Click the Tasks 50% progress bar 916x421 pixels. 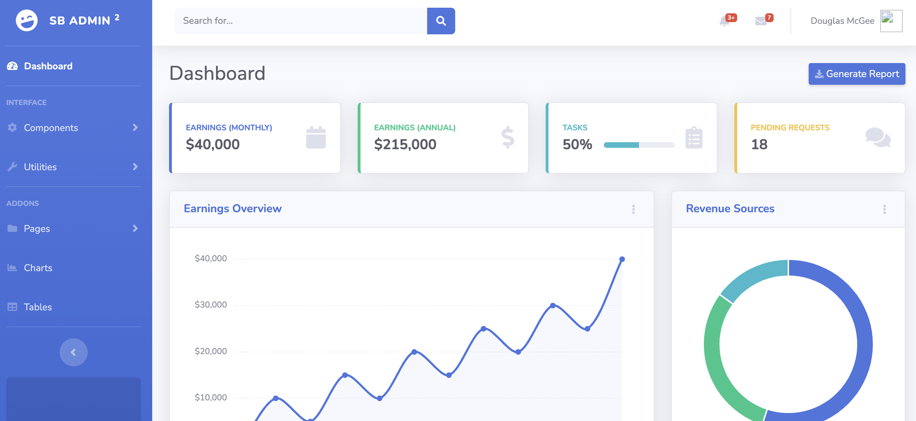[639, 145]
